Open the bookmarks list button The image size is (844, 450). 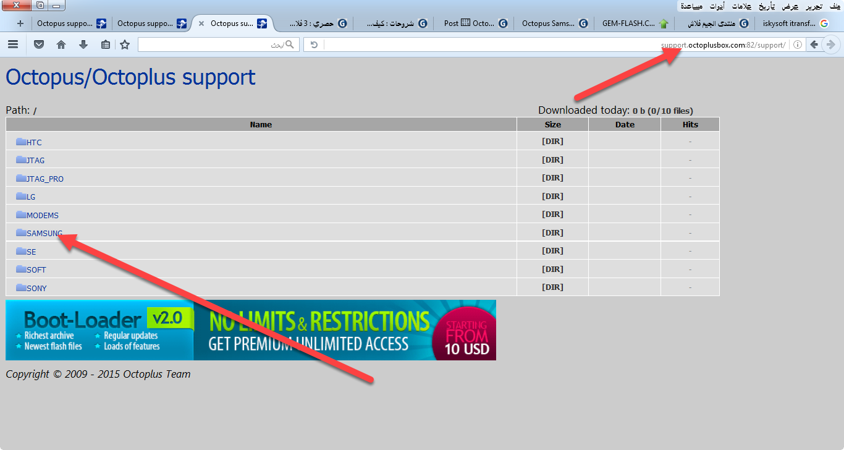[106, 45]
